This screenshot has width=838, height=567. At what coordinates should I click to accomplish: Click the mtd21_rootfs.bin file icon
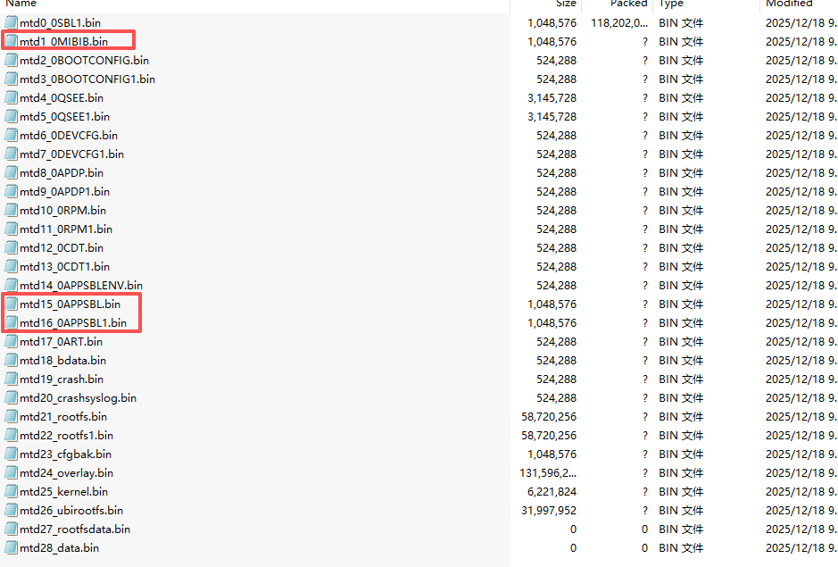(12, 417)
